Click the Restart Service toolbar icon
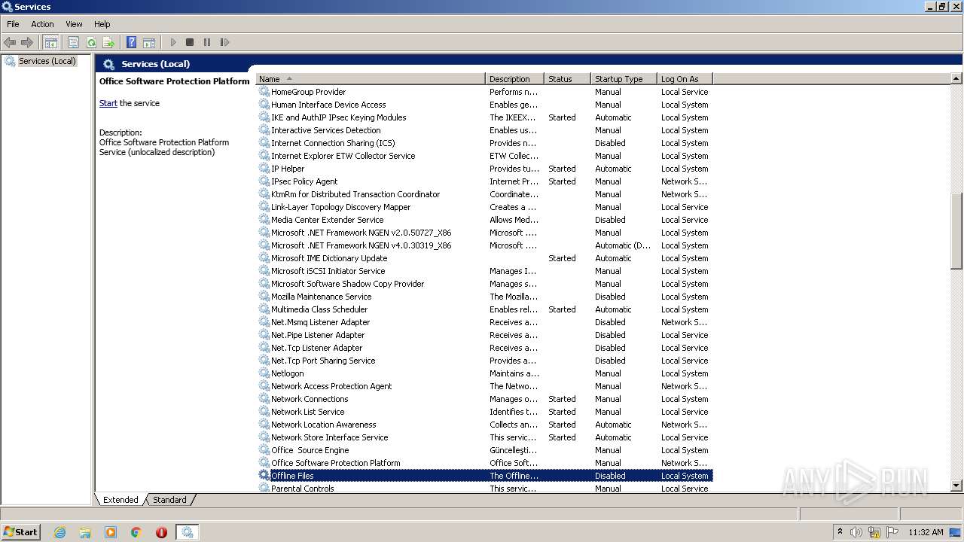964x542 pixels. click(x=224, y=43)
